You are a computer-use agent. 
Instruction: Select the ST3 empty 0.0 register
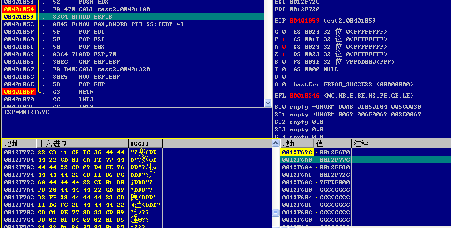pos(299,129)
